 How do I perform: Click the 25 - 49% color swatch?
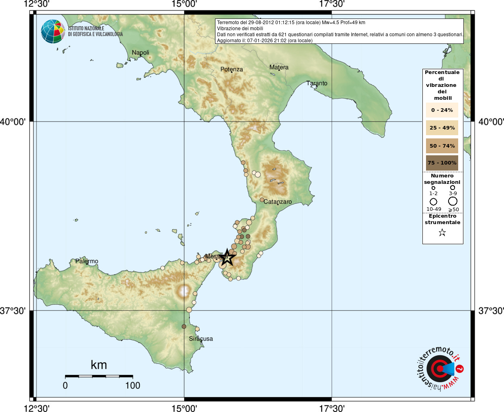coord(442,128)
